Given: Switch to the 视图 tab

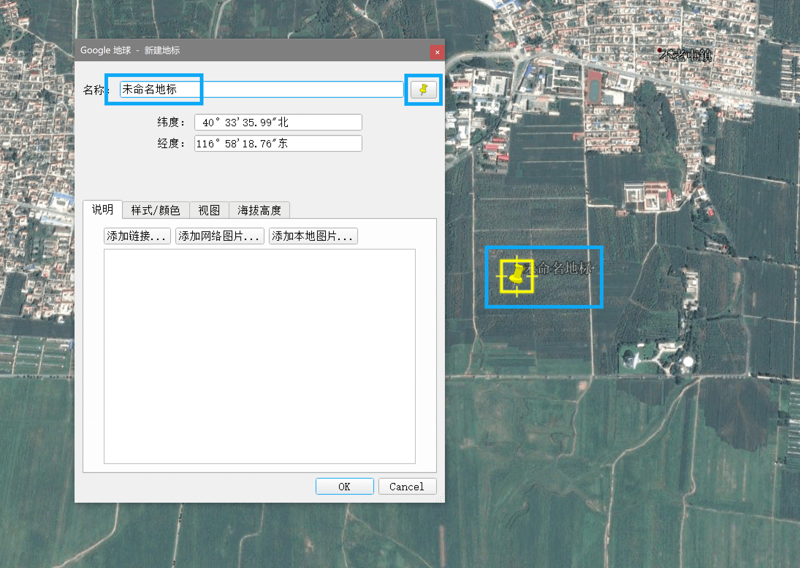Looking at the screenshot, I should (x=209, y=210).
